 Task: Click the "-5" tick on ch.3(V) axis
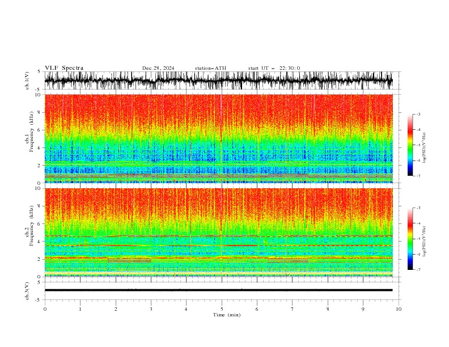39,300
